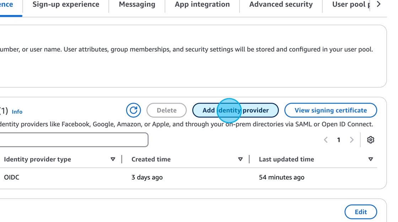Open the Sign-up experience tab
This screenshot has width=398, height=222.
tap(66, 5)
